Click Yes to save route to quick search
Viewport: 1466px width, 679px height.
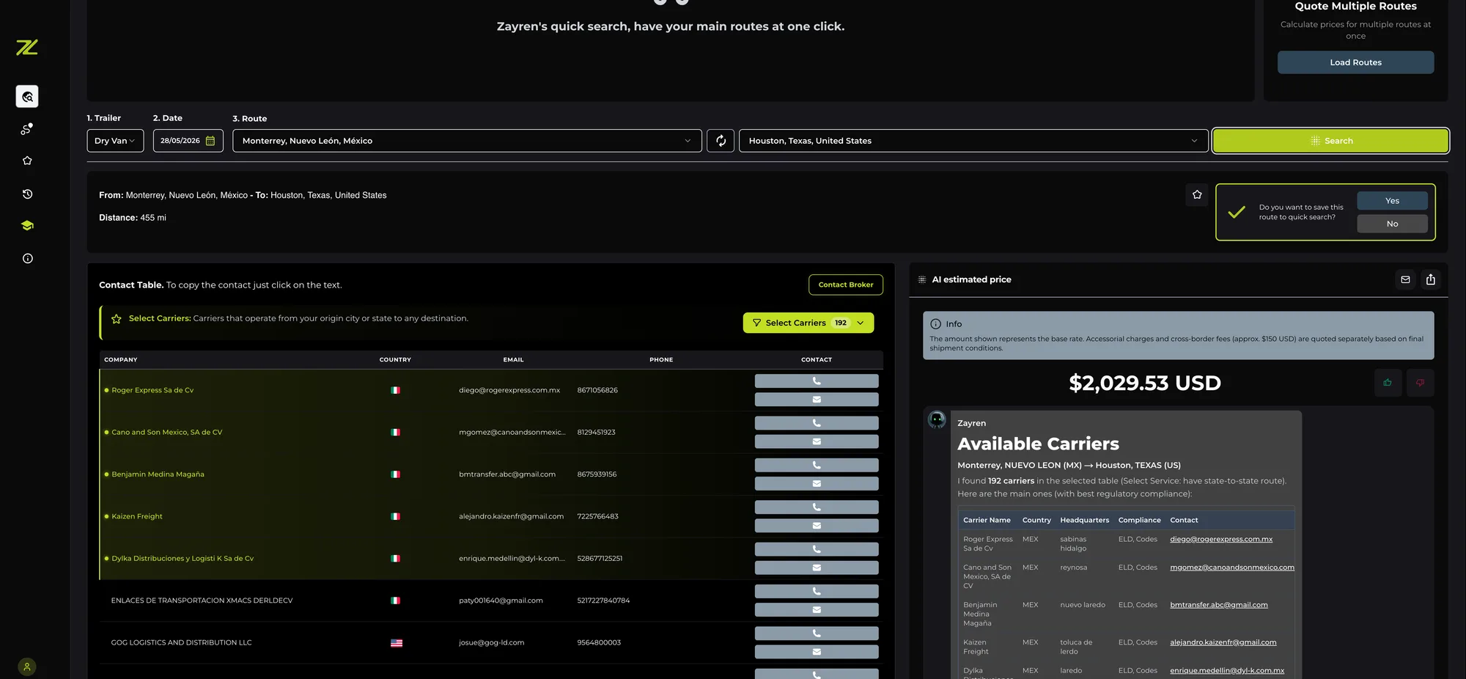1392,201
